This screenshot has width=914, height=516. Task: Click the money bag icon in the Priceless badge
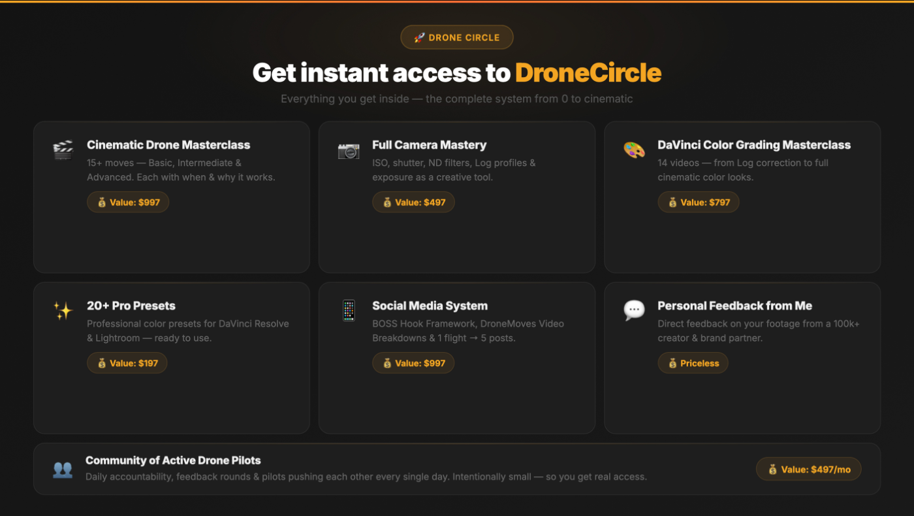(x=672, y=363)
